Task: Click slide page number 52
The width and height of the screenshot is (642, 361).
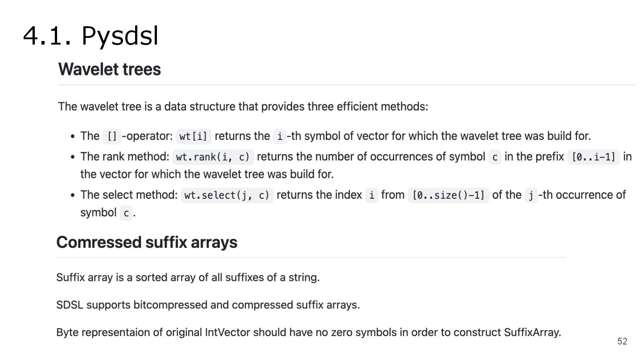Action: tap(622, 342)
